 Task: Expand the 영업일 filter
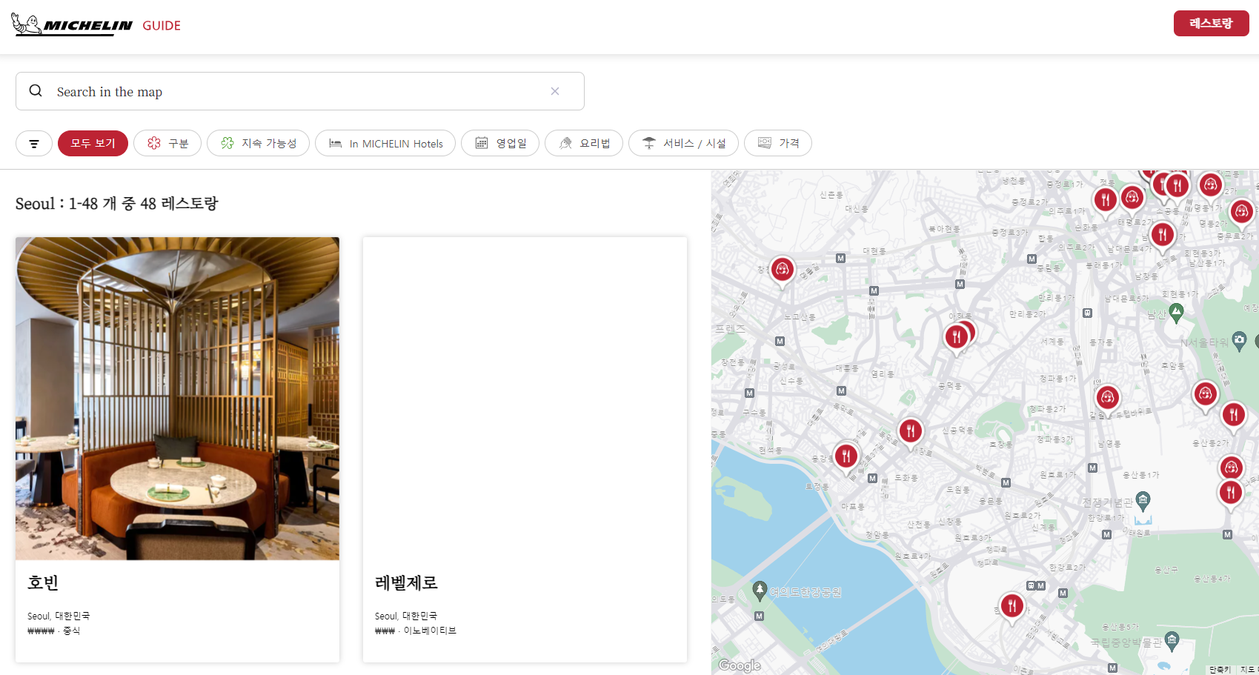click(x=500, y=143)
